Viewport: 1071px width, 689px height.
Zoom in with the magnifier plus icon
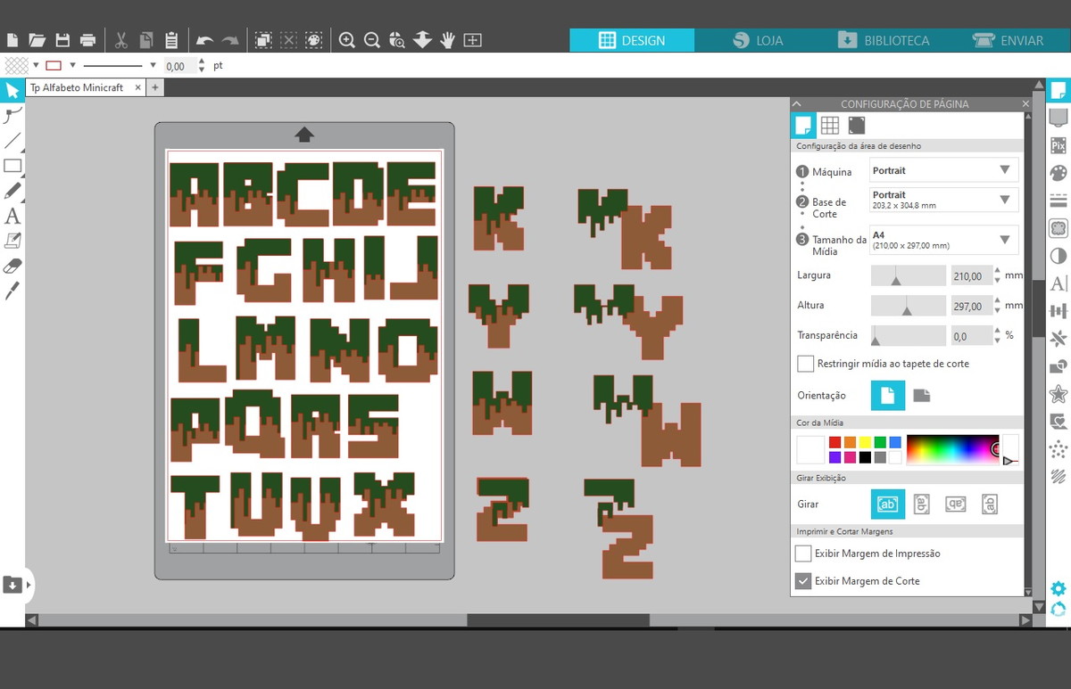click(x=347, y=40)
